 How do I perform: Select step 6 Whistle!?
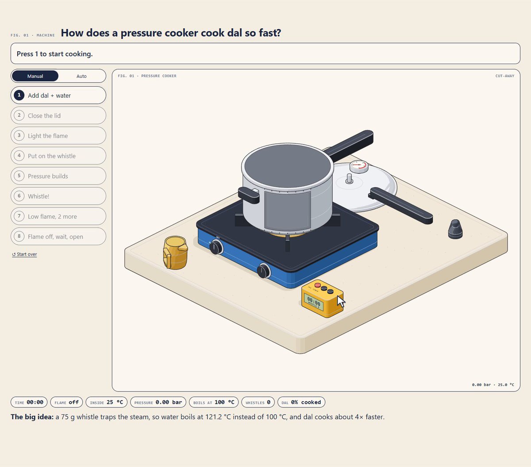58,196
